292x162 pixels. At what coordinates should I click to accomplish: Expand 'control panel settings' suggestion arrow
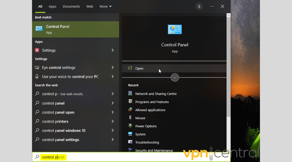pos(113,140)
